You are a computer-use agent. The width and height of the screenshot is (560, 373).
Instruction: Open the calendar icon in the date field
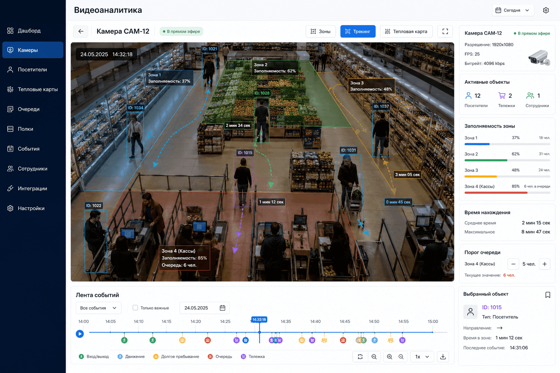click(x=222, y=308)
